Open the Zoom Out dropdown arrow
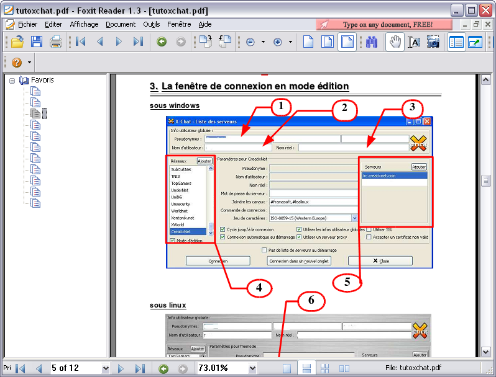This screenshot has width=496, height=377. [263, 42]
